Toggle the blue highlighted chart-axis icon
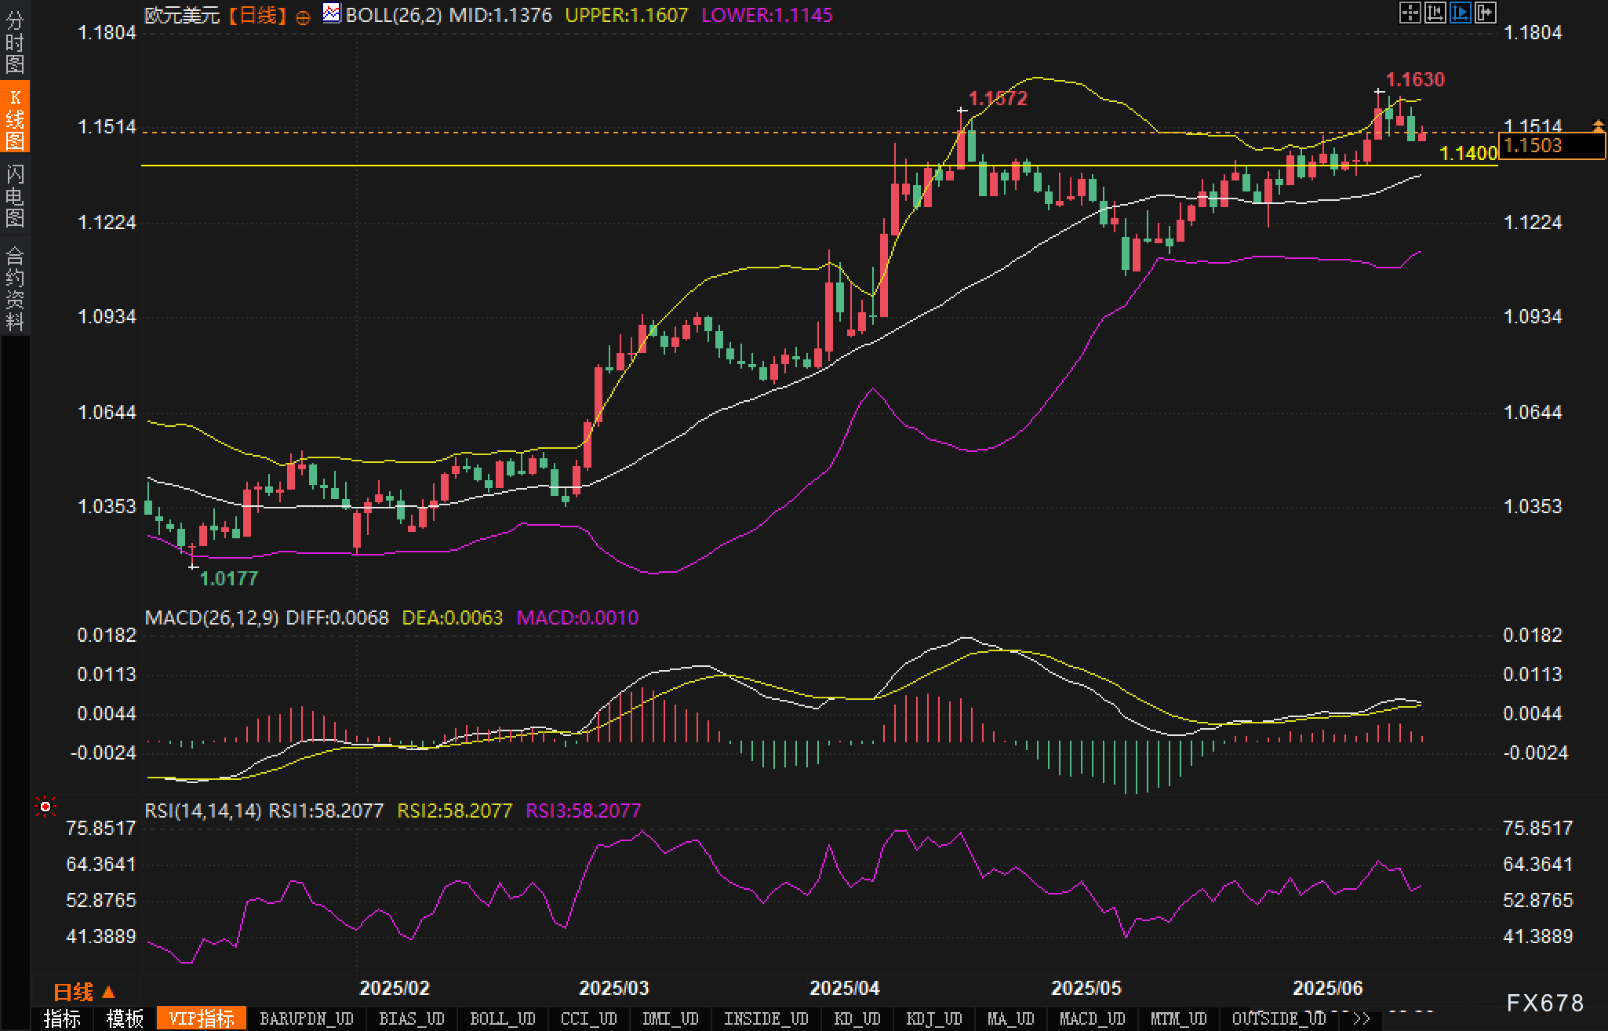Image resolution: width=1608 pixels, height=1031 pixels. 1460,13
